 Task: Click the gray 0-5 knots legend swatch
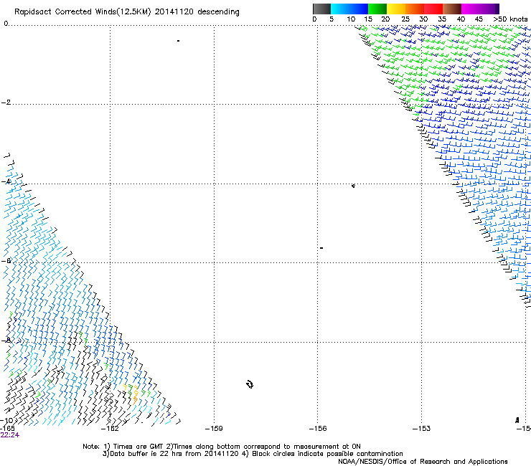click(321, 9)
